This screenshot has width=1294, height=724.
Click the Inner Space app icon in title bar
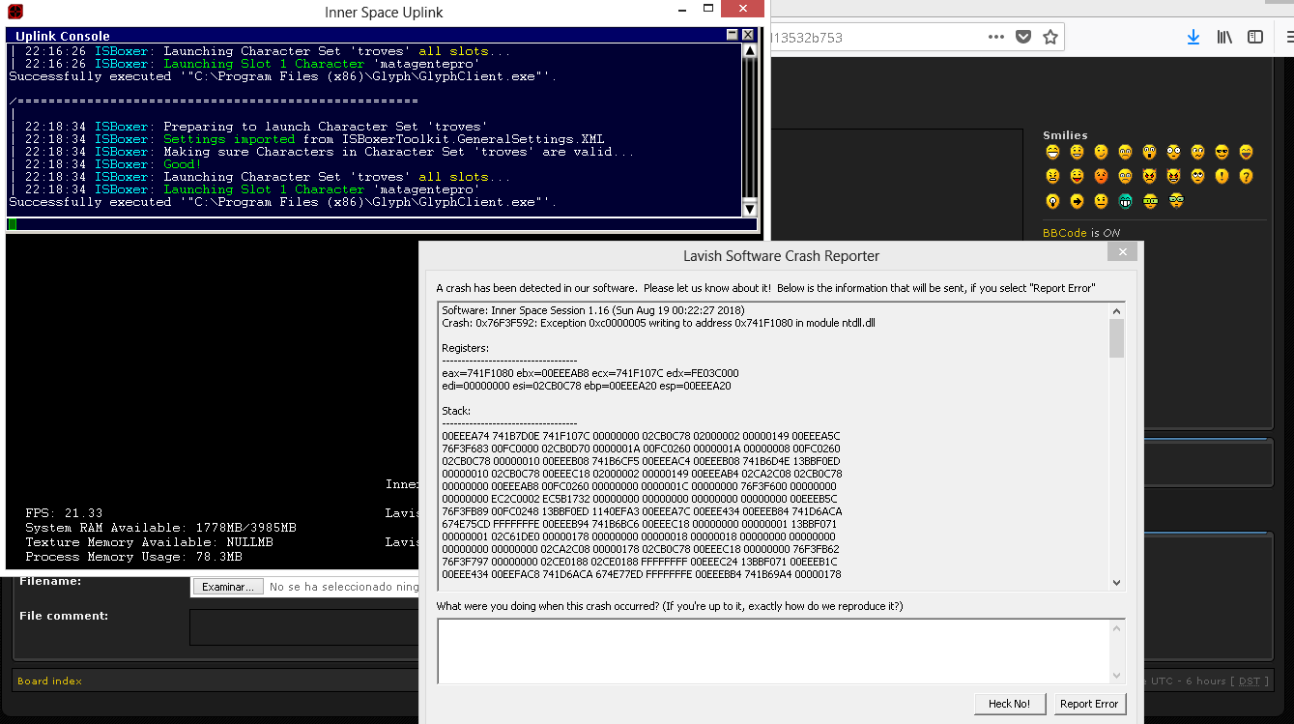15,13
